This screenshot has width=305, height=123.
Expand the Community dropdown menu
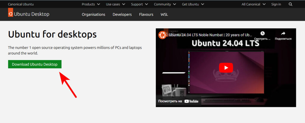pyautogui.click(x=165, y=4)
